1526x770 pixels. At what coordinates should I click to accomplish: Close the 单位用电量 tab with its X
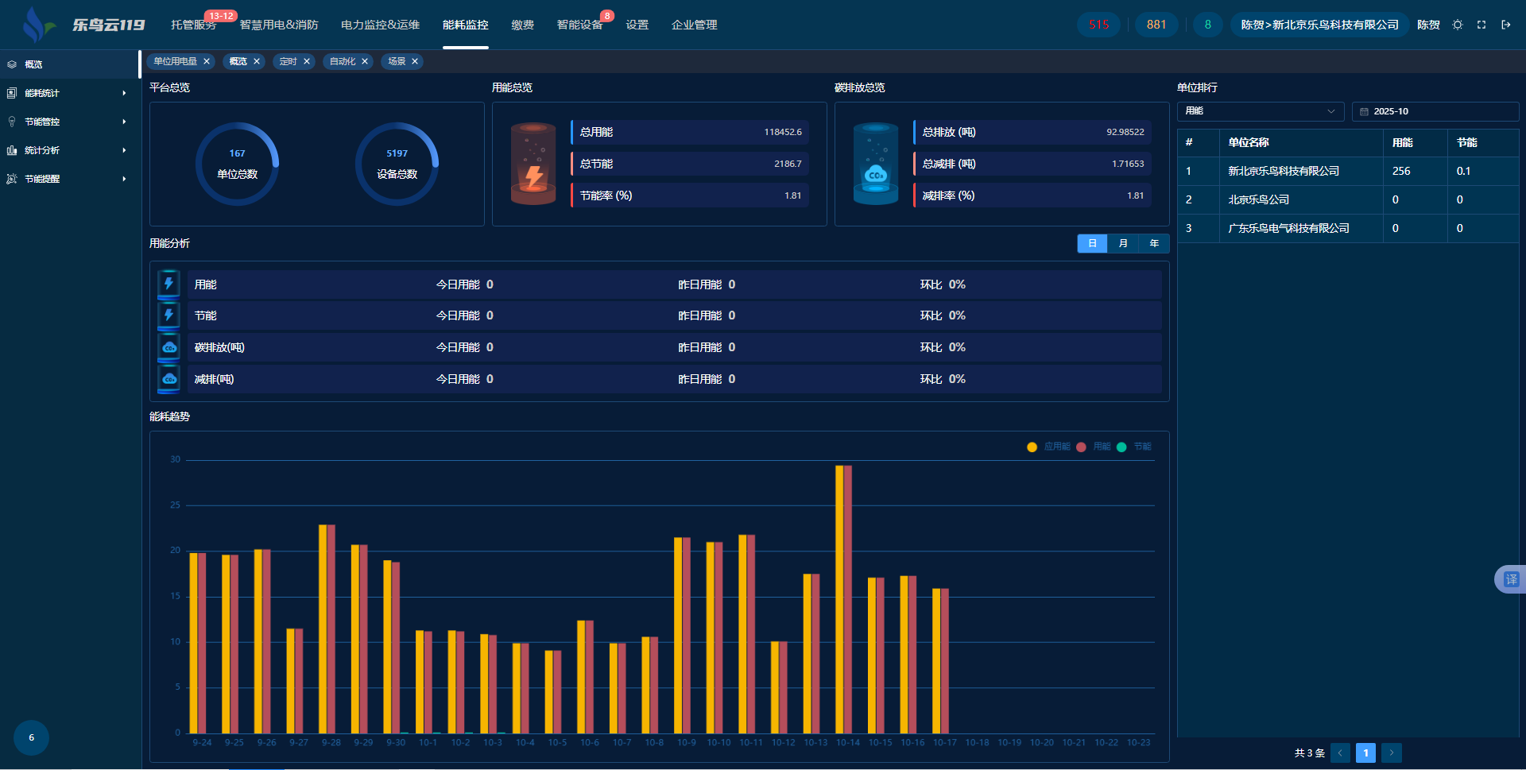click(x=207, y=61)
